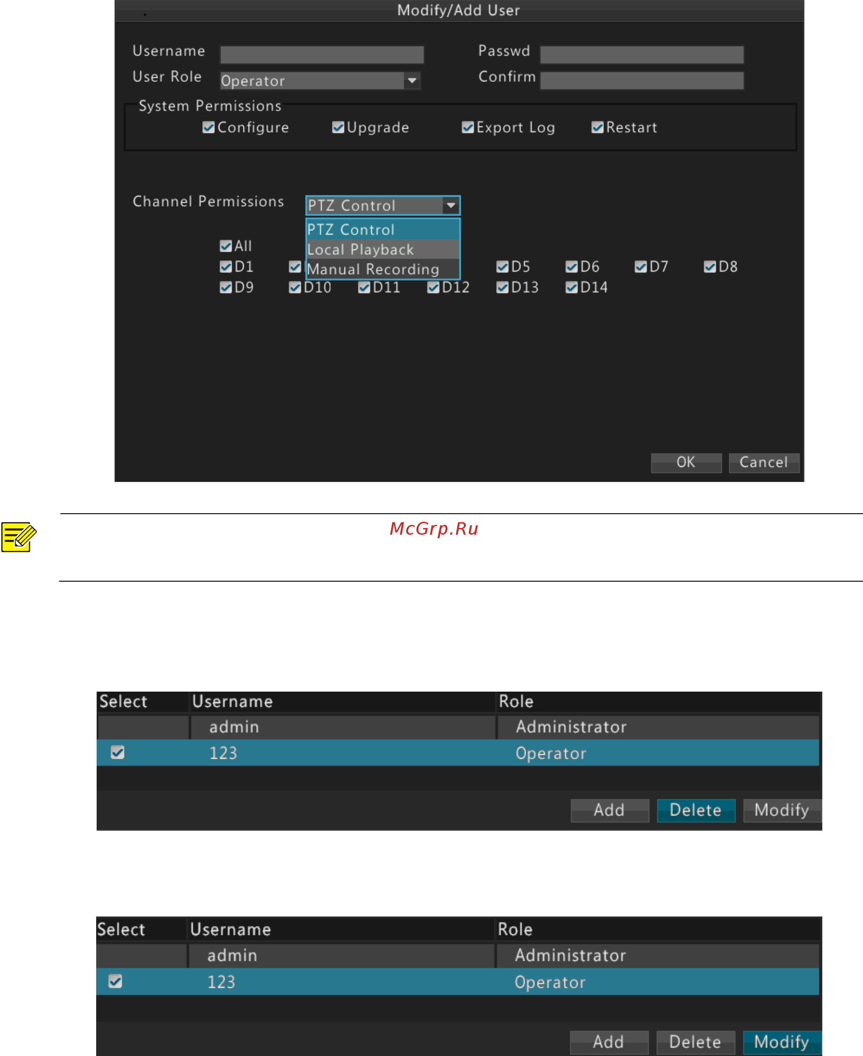Viewport: 863px width, 1056px height.
Task: Toggle the D8 channel checkbox
Action: (710, 267)
